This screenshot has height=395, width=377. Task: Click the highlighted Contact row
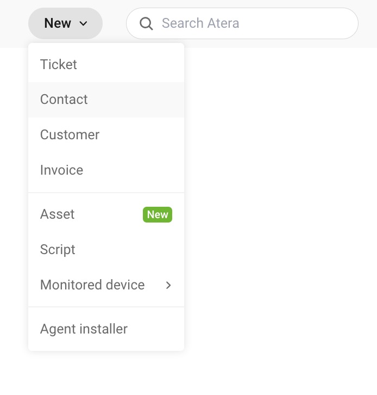106,100
